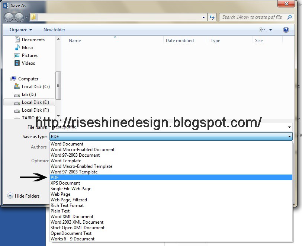Click the Hide Folders button
This screenshot has height=246, width=302.
24,196
